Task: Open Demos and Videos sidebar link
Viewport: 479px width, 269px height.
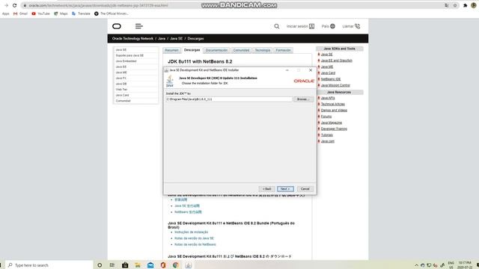Action: 334,111
